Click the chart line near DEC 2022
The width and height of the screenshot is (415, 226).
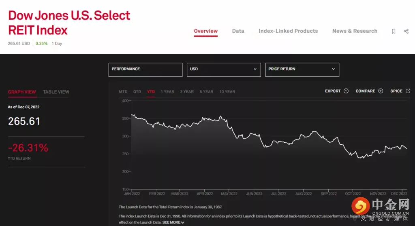coord(402,145)
